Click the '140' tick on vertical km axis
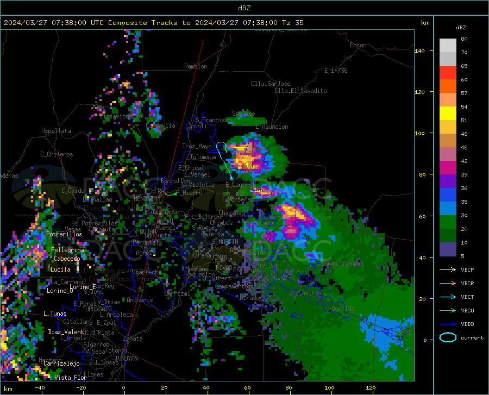 pos(420,51)
